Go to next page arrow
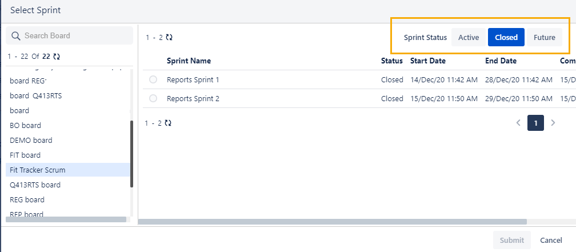 553,123
